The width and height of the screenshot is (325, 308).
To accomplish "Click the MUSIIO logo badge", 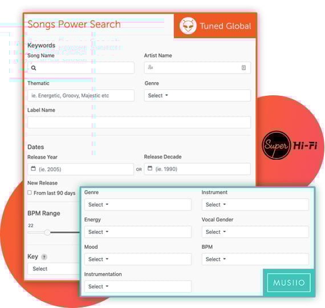I will point(289,282).
